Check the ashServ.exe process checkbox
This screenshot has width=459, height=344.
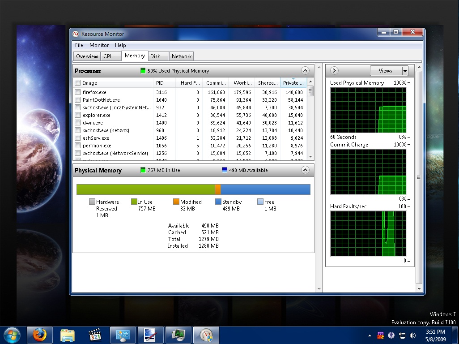(77, 138)
